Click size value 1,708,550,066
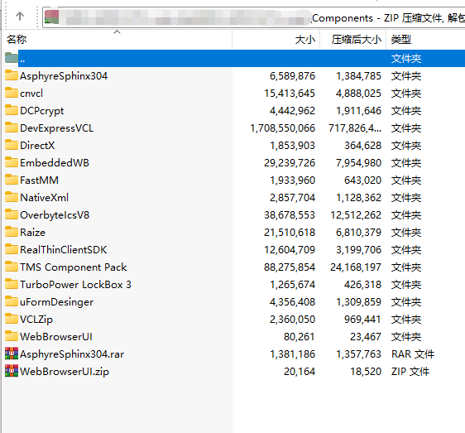Viewport: 465px width, 433px height. pos(283,128)
